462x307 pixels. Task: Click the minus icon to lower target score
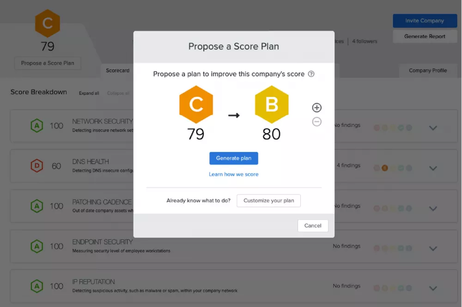point(317,121)
